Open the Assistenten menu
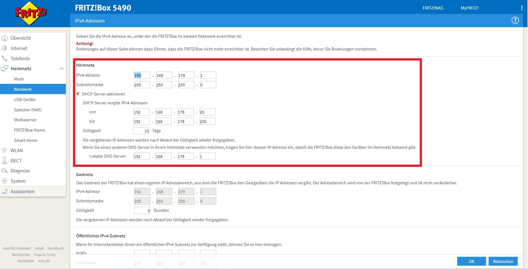 tap(22, 192)
